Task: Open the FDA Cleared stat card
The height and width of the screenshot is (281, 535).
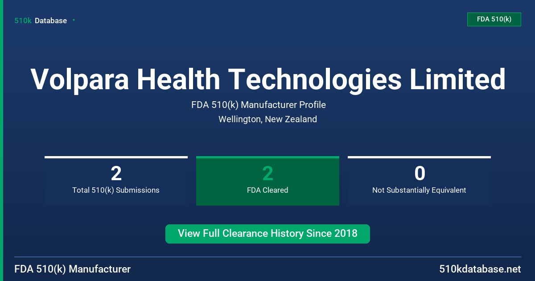Action: (x=267, y=181)
